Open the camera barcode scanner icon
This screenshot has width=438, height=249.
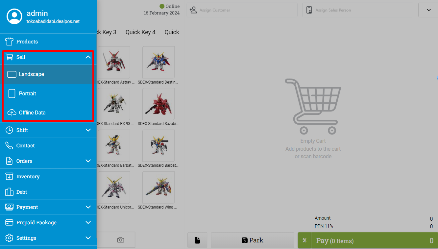121,240
